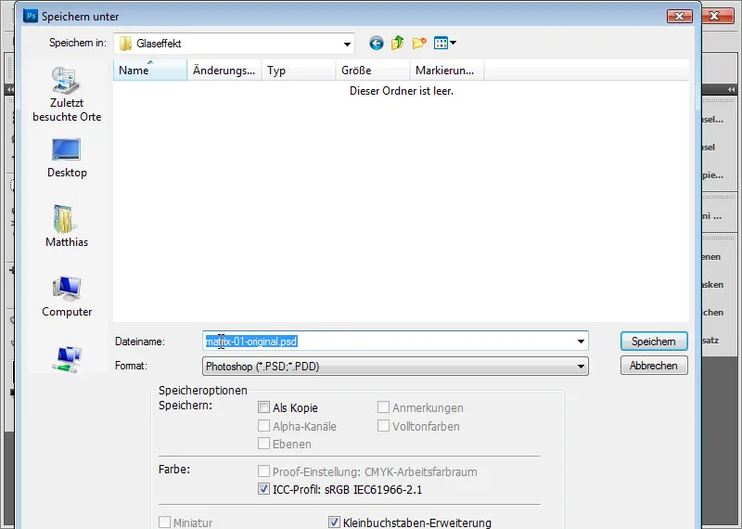Toggle the Volltonfarben checkbox

click(x=383, y=426)
